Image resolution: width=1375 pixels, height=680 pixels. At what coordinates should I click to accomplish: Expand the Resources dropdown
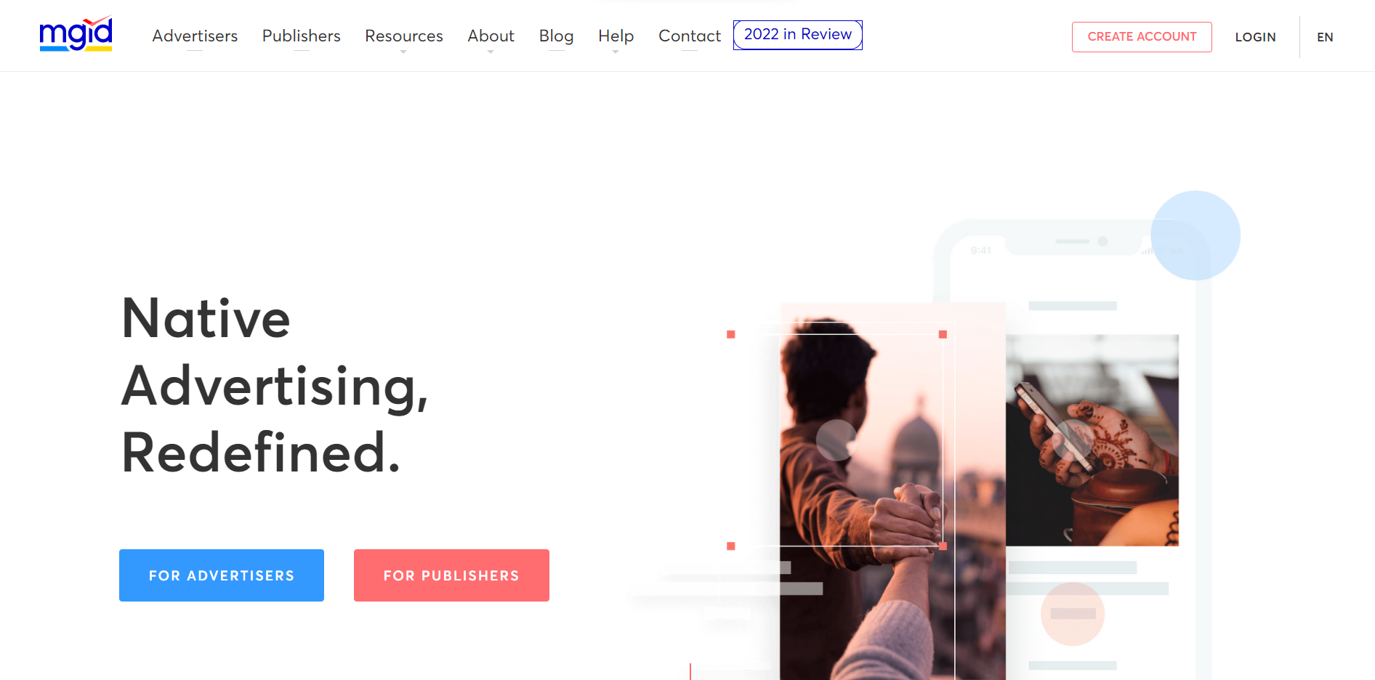(x=403, y=36)
